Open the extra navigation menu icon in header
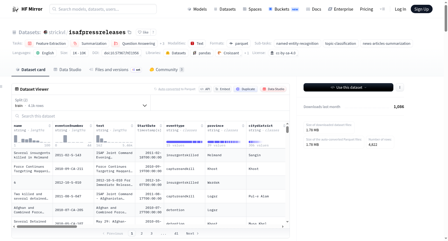The width and height of the screenshot is (448, 241). (x=382, y=9)
